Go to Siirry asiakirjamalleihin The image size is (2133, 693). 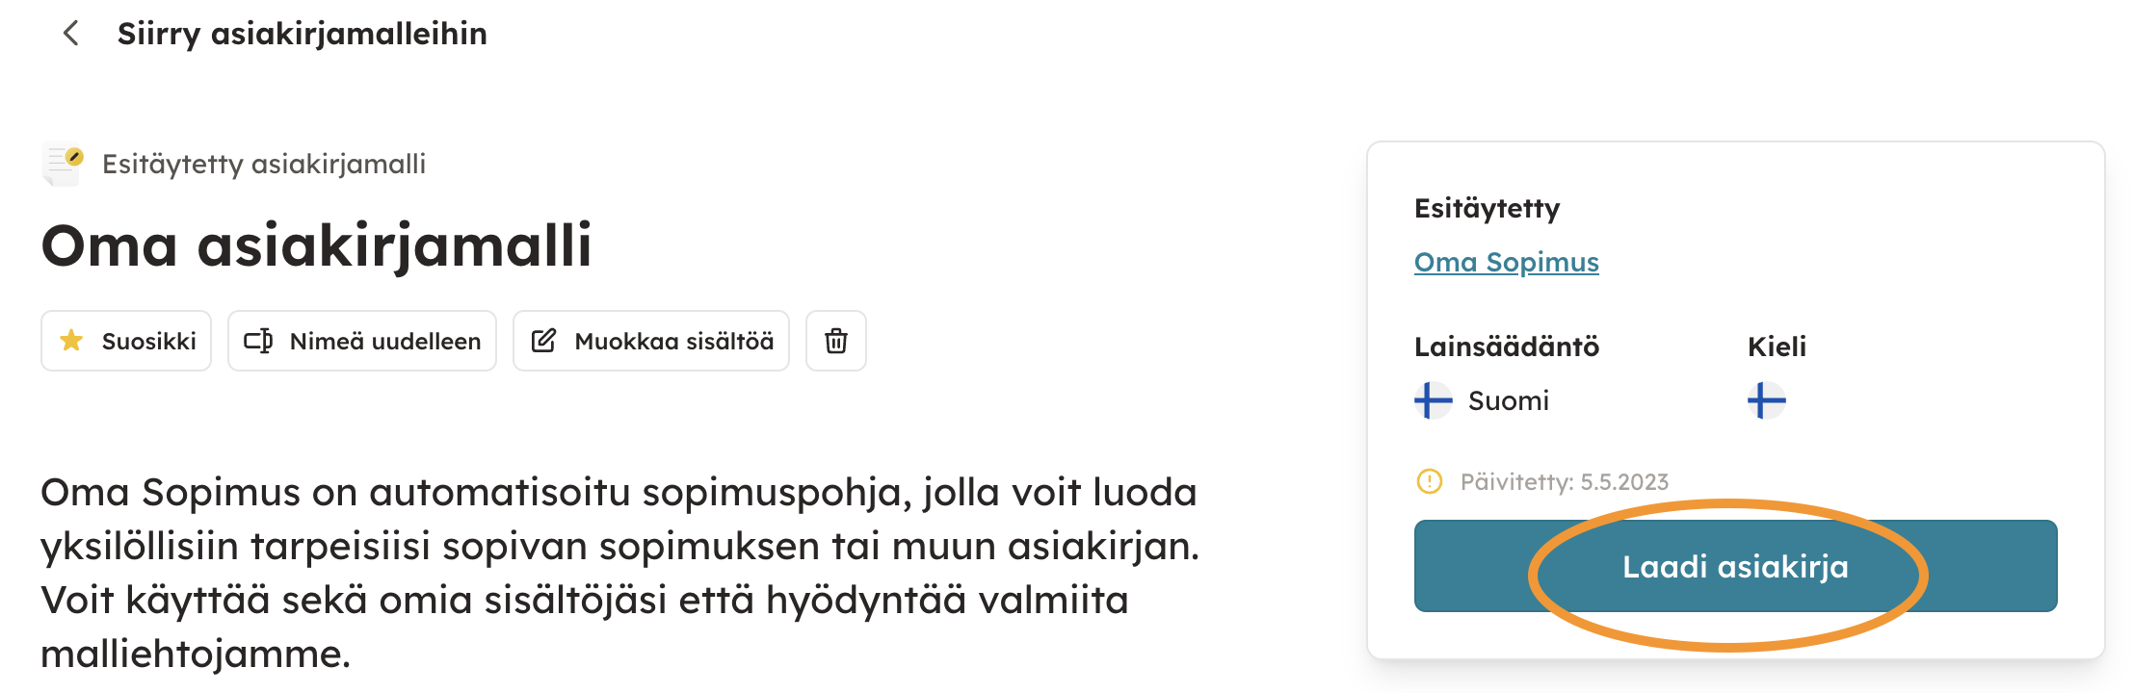302,34
